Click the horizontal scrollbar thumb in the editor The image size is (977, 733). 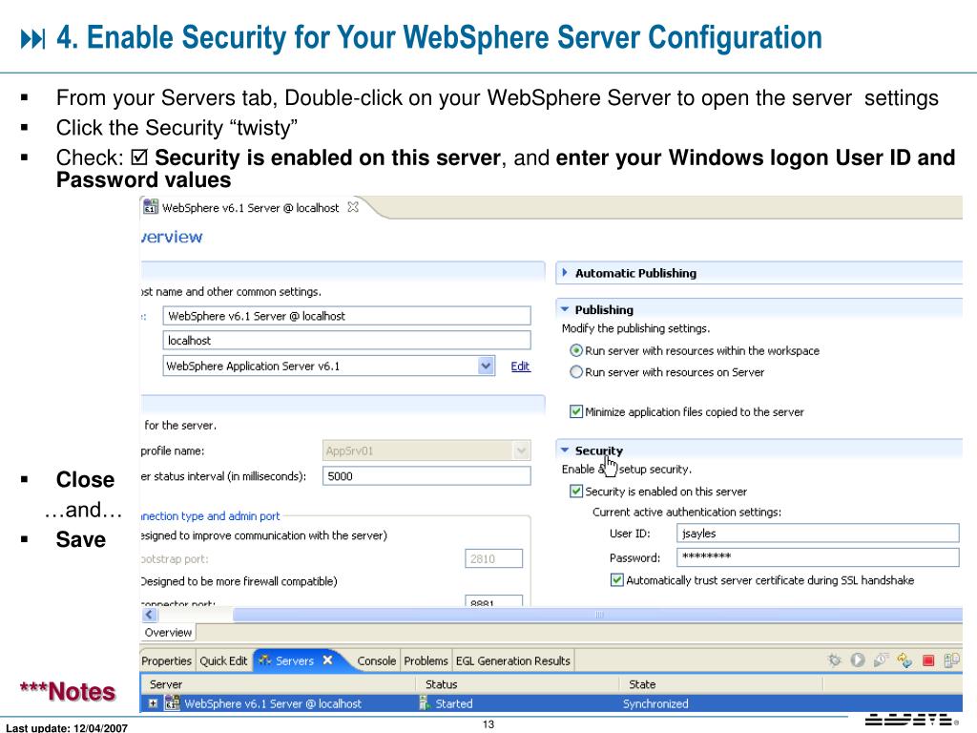[x=598, y=615]
